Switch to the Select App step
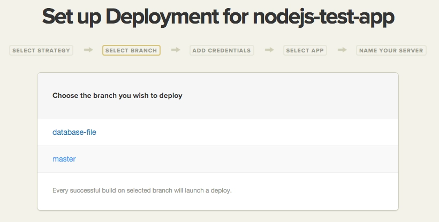439x222 pixels. pyautogui.click(x=305, y=51)
